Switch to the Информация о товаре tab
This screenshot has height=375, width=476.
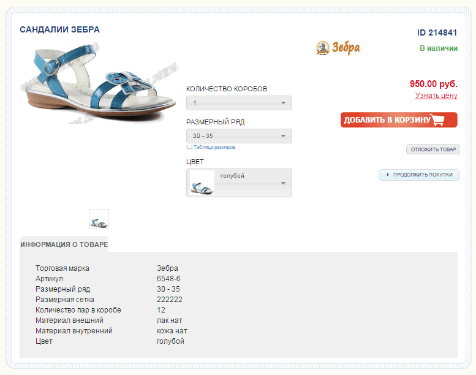(x=64, y=244)
